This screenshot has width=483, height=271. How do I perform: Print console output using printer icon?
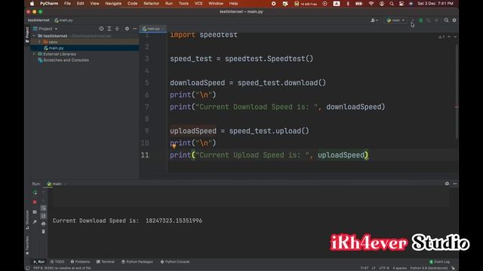pos(44,224)
